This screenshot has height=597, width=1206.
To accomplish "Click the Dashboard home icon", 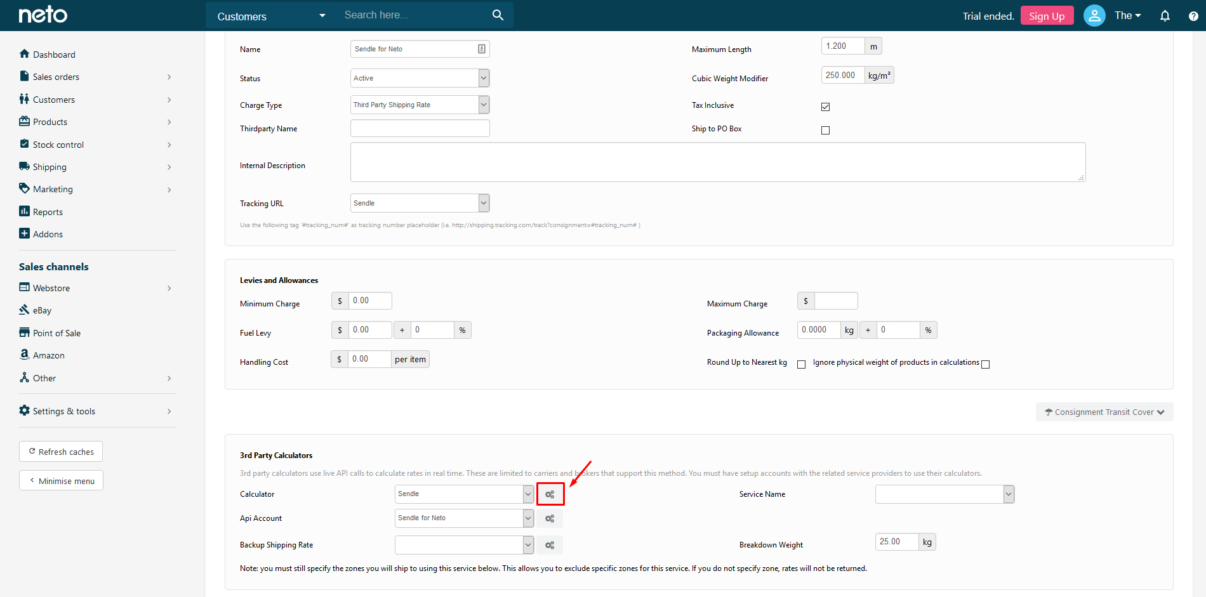I will [x=24, y=54].
